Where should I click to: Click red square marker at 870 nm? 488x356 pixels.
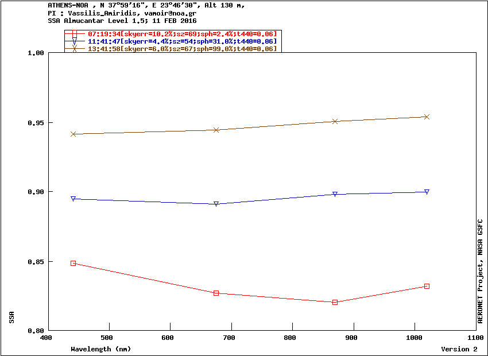point(335,302)
